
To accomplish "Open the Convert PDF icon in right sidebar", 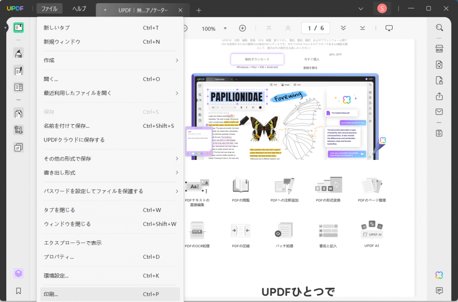I will pos(439,64).
